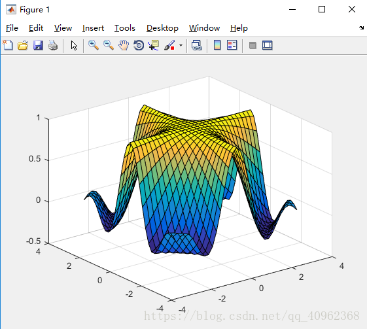Viewport: 367px width, 329px height.
Task: Click the Link Plot toolbar button
Action: [197, 45]
